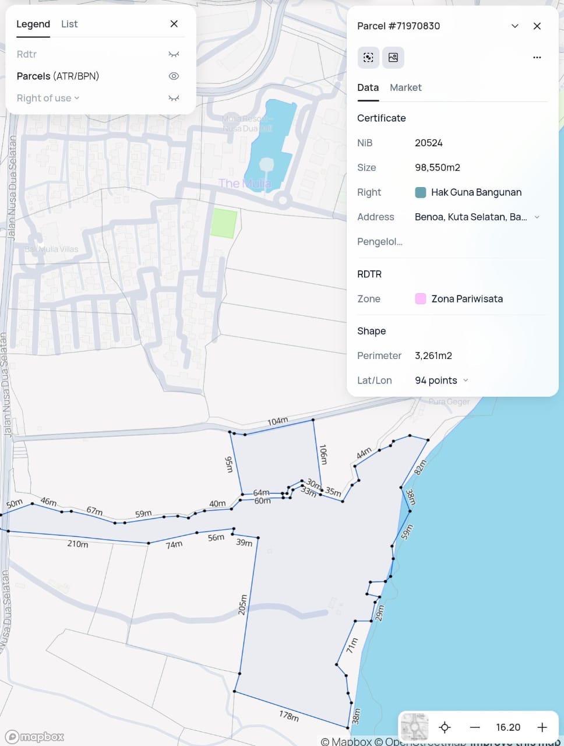
Task: Switch to the List tab
Action: (69, 24)
